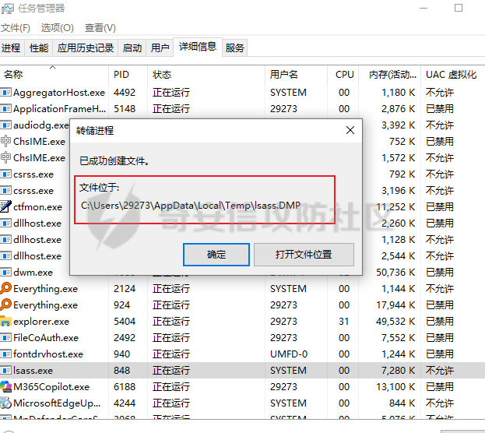Sort by the 名称 column header

pos(14,75)
